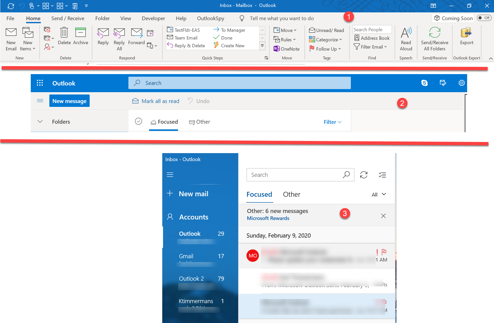Open the Categorize dropdown

click(x=325, y=40)
